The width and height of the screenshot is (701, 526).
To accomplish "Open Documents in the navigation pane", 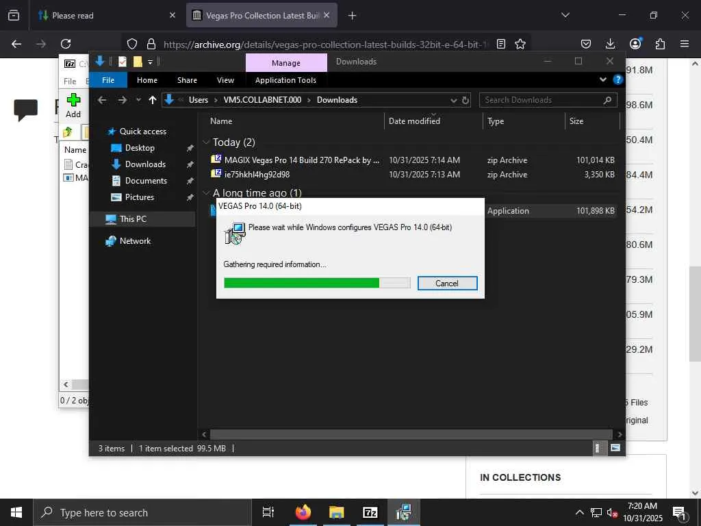I will [146, 181].
